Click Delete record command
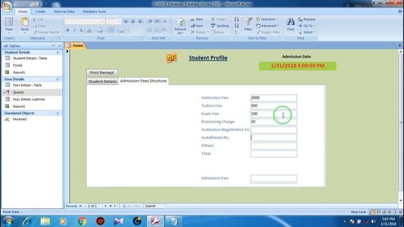The width and height of the screenshot is (404, 227). click(x=199, y=32)
